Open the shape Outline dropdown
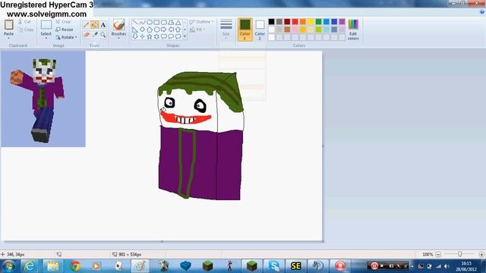This screenshot has height=273, width=486. pos(201,22)
